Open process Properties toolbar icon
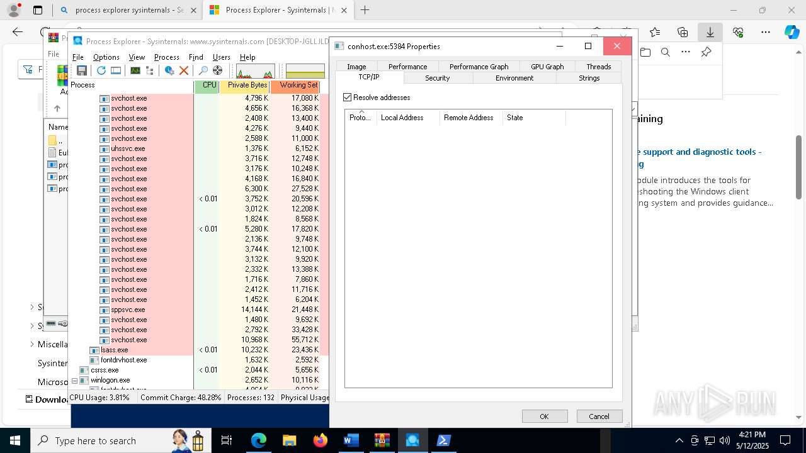This screenshot has width=806, height=453. coord(169,70)
